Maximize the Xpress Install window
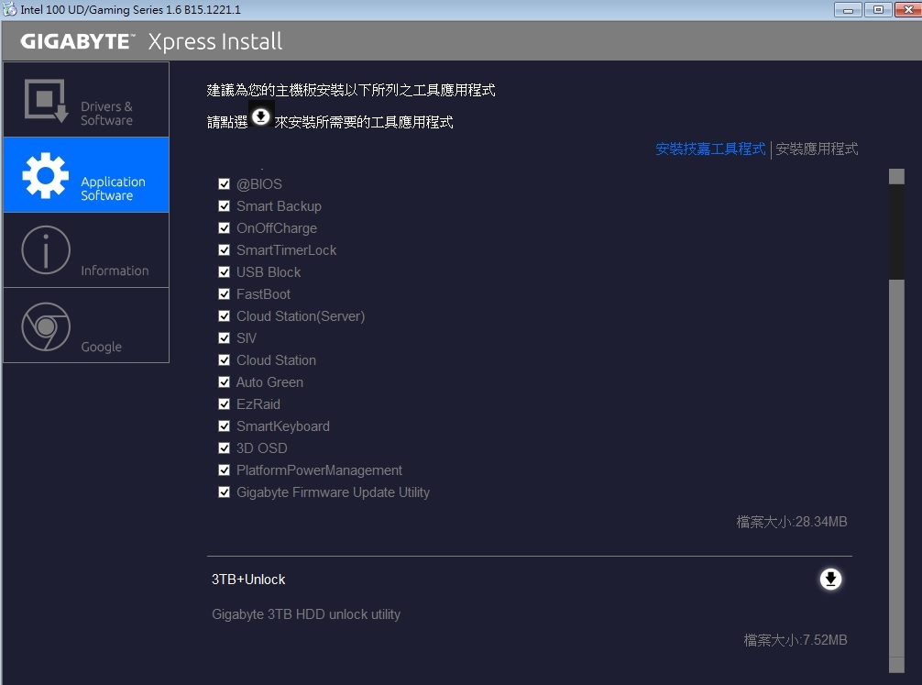Image resolution: width=922 pixels, height=685 pixels. coord(879,10)
